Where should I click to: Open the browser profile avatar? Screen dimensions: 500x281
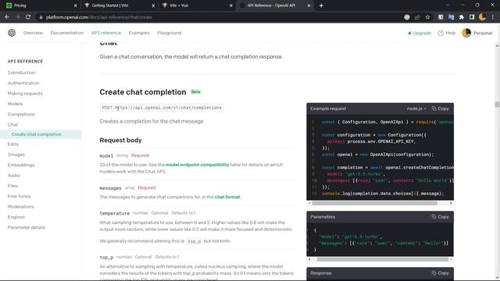point(483,17)
